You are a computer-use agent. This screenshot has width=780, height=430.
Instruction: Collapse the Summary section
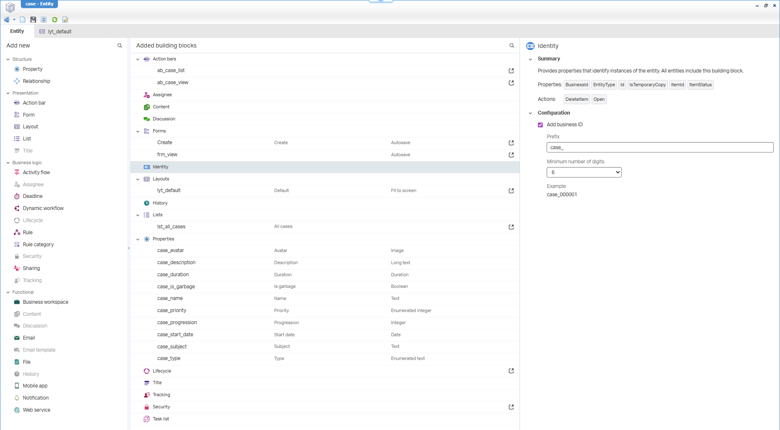pyautogui.click(x=530, y=59)
